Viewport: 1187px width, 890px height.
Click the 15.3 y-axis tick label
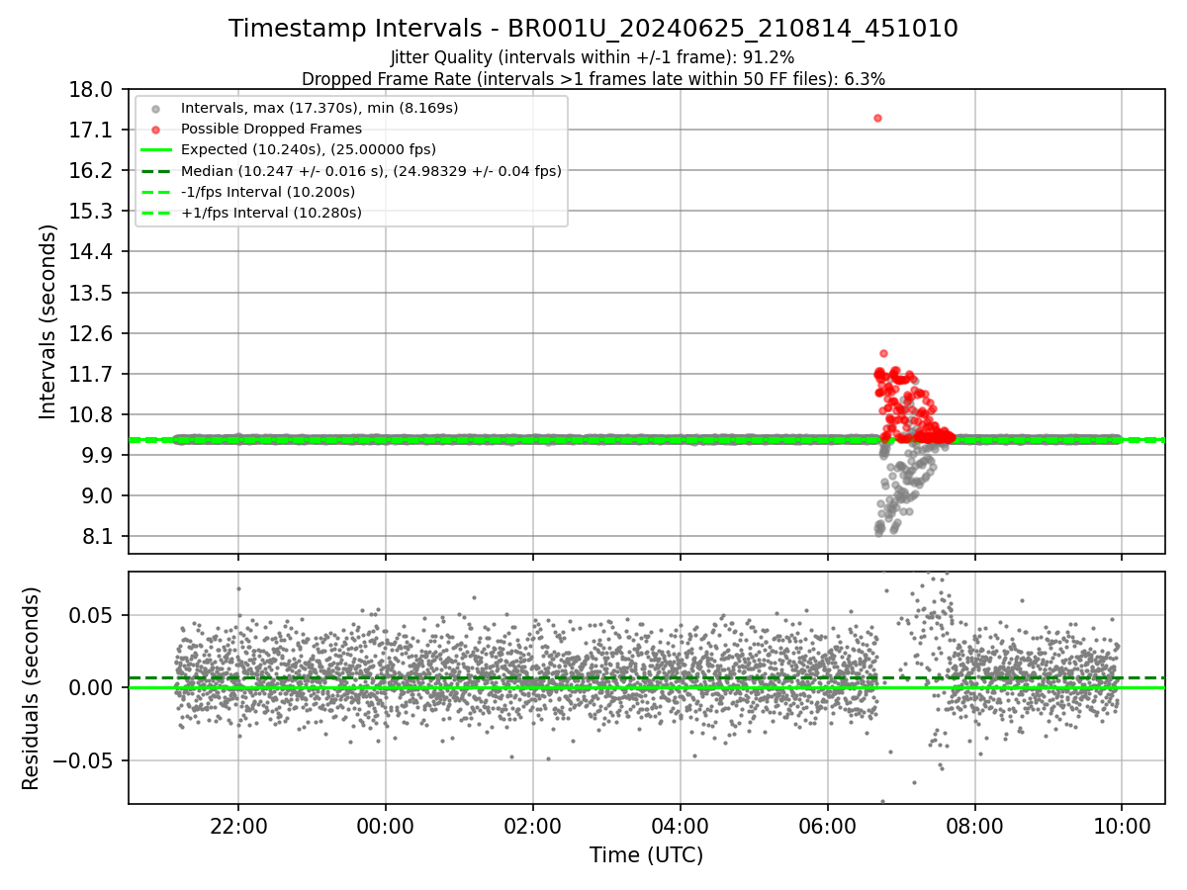(93, 211)
